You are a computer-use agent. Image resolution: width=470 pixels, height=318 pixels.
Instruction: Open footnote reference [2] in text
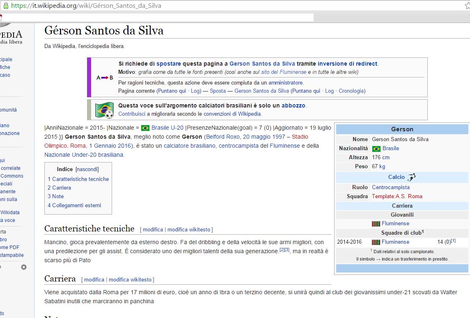pyautogui.click(x=282, y=249)
